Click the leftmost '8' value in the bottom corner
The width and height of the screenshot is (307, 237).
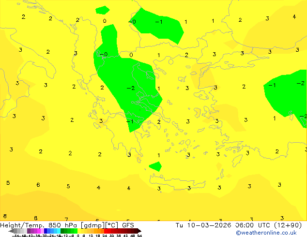pyautogui.click(x=5, y=216)
